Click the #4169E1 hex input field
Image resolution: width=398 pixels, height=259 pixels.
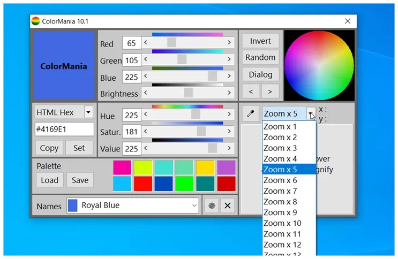64,129
